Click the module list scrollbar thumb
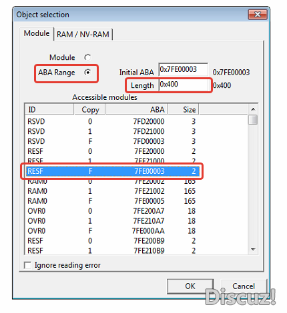 click(x=253, y=120)
